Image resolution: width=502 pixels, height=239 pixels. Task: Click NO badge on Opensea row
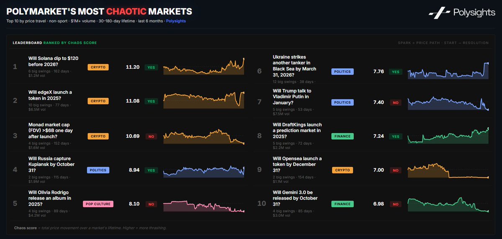click(396, 170)
